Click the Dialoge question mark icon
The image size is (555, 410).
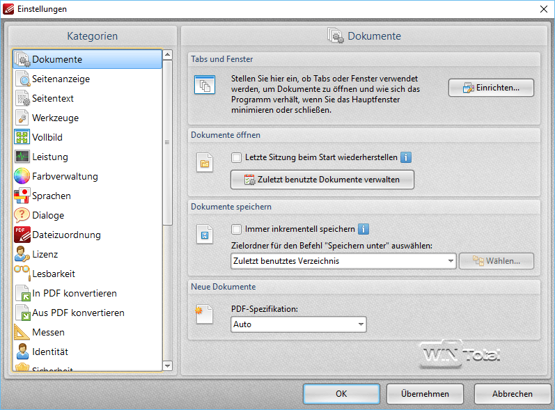(x=22, y=214)
